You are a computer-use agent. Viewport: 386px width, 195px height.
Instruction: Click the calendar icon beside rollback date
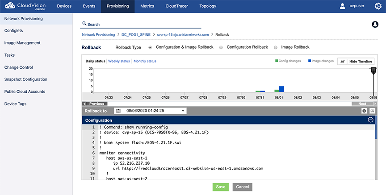point(118,111)
